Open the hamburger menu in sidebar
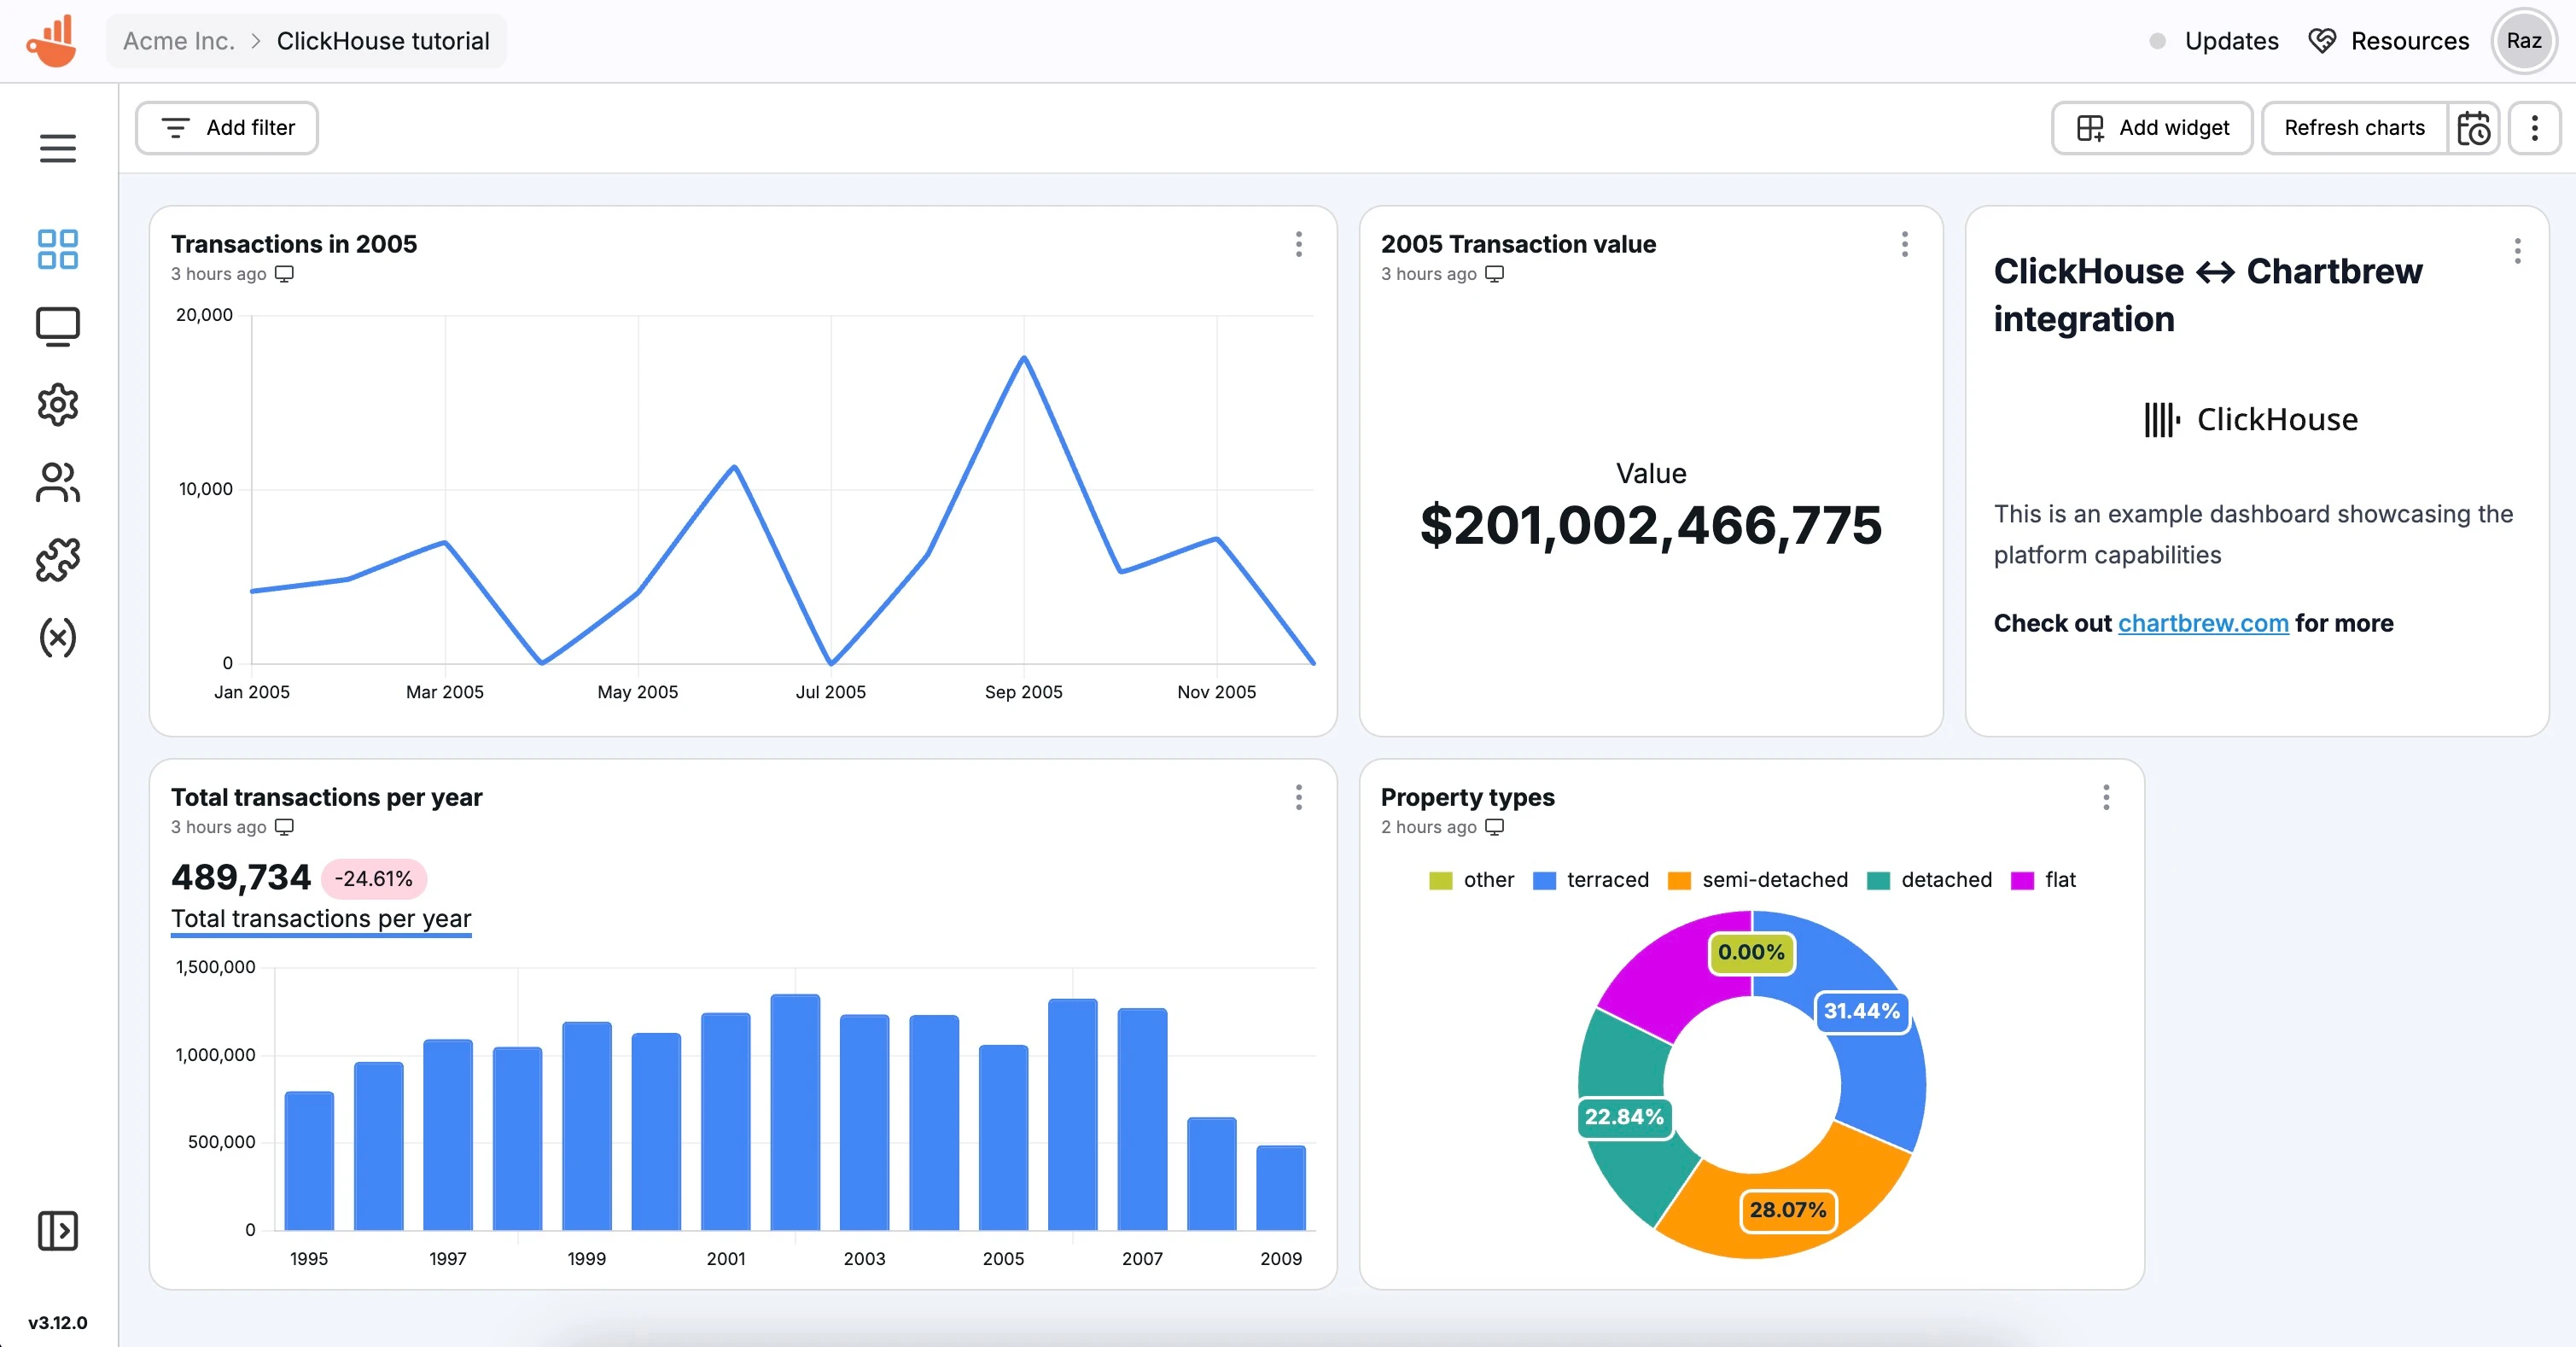Image resolution: width=2576 pixels, height=1347 pixels. point(58,148)
